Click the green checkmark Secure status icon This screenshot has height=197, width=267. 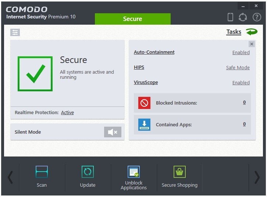coord(35,74)
